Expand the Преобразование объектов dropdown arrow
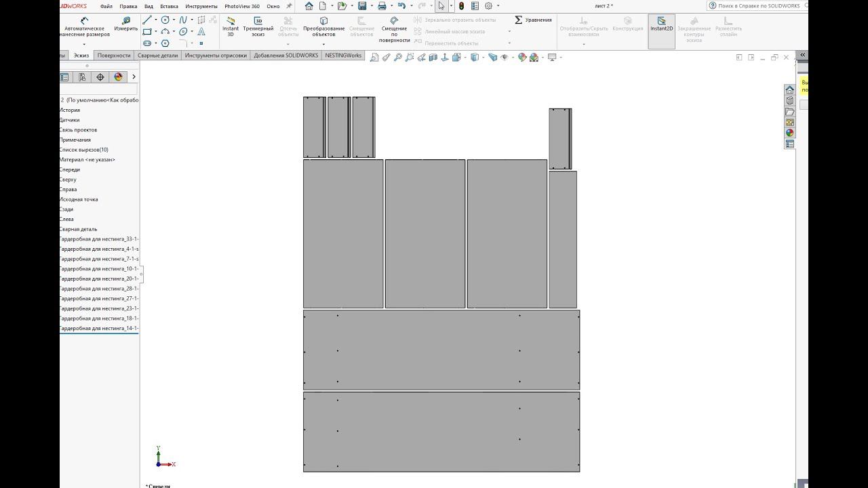This screenshot has height=488, width=868. pyautogui.click(x=323, y=43)
